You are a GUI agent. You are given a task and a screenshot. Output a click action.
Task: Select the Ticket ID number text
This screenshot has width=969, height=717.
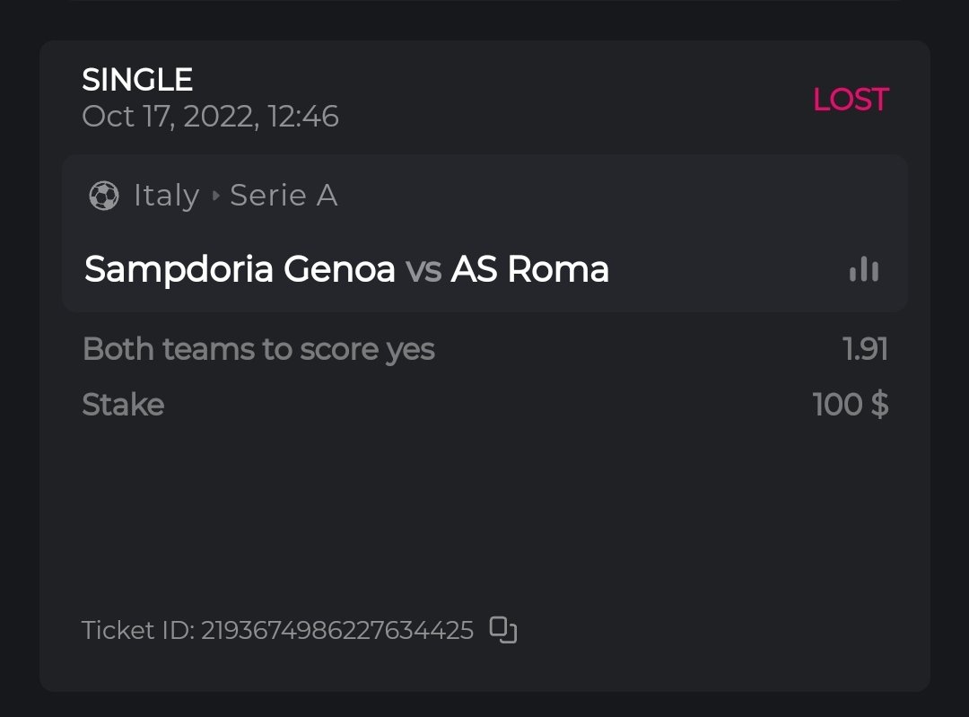337,630
